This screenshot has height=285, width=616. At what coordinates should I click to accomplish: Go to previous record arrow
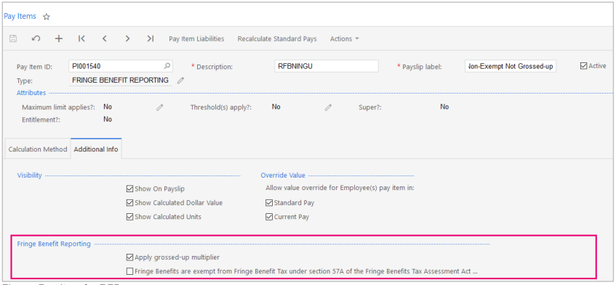click(105, 38)
